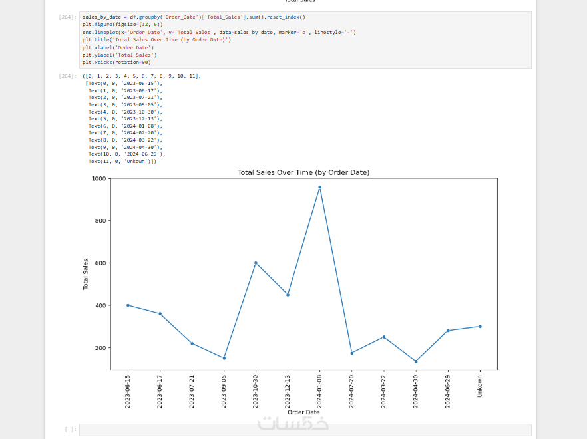Viewport: 587px width, 439px height.
Task: Click the output line with '2024-01-08'
Action: point(125,126)
